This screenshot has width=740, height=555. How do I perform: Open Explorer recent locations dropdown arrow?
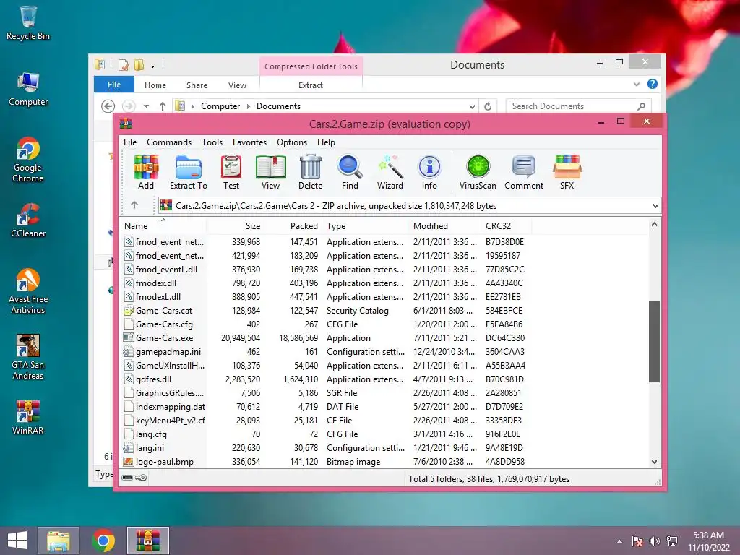click(146, 106)
